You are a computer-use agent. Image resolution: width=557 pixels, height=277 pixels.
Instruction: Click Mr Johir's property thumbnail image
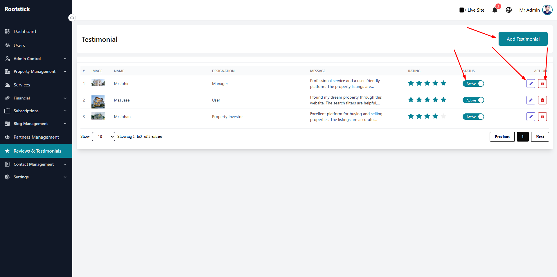click(x=98, y=83)
